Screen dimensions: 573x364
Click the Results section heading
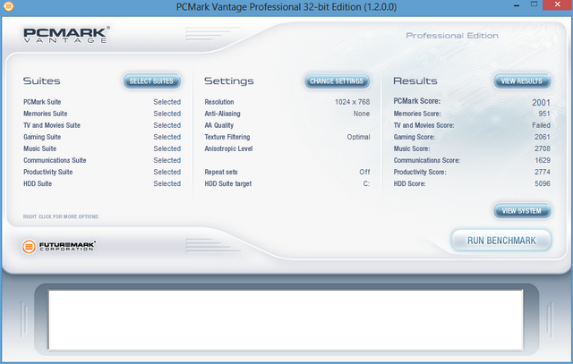tap(415, 80)
